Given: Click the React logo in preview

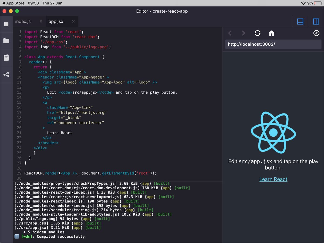Looking at the screenshot, I should pyautogui.click(x=273, y=132).
